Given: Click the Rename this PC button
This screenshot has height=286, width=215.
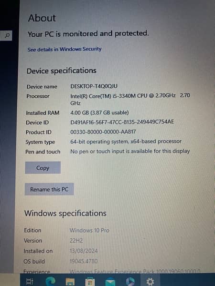Looking at the screenshot, I should (49, 189).
